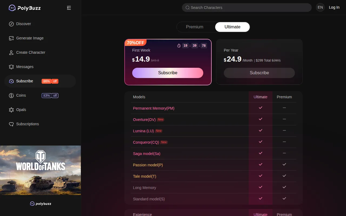Click the 70%OFF discount badge
The width and height of the screenshot is (346, 216).
pyautogui.click(x=136, y=43)
